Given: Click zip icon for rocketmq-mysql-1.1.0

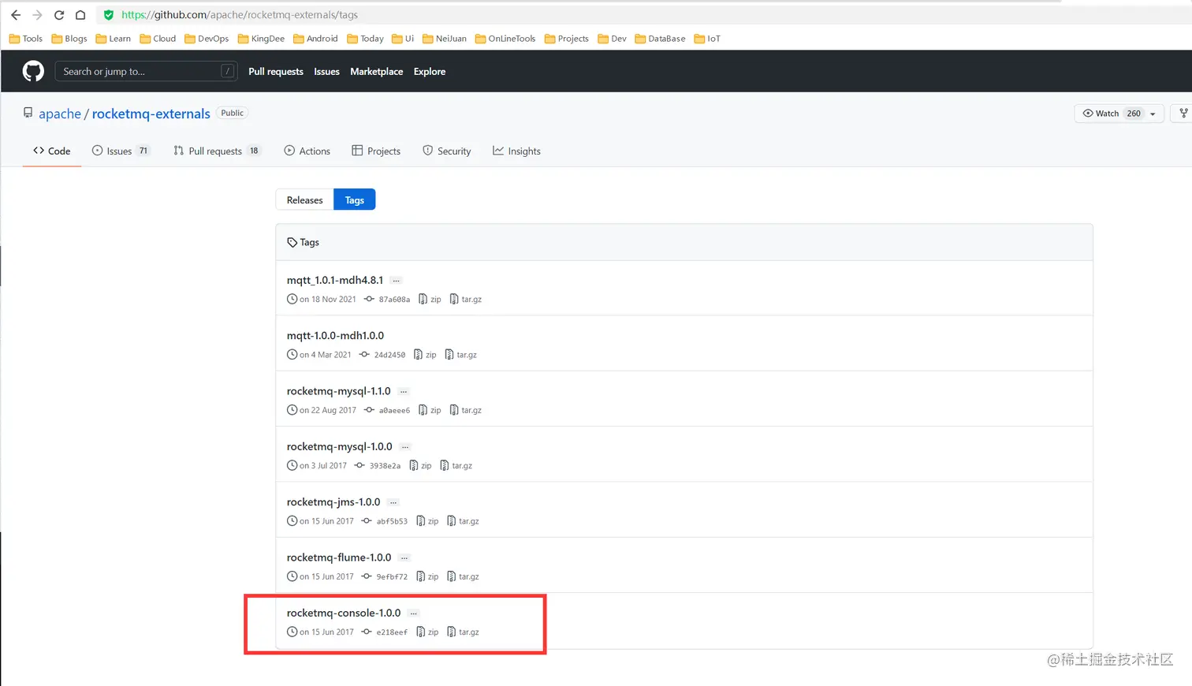Looking at the screenshot, I should click(423, 410).
